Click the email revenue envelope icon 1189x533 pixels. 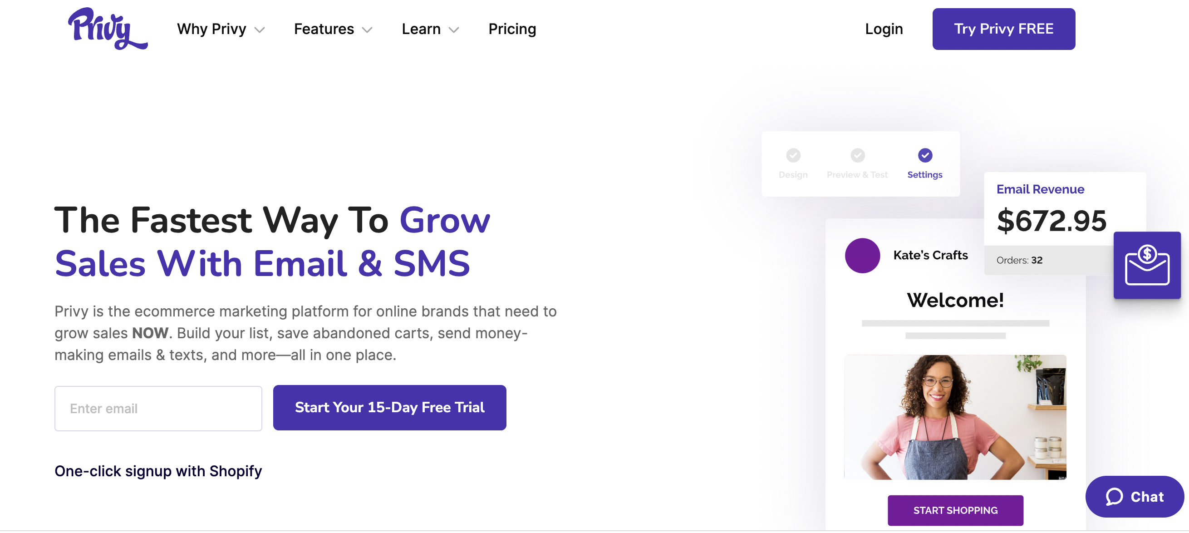1146,265
